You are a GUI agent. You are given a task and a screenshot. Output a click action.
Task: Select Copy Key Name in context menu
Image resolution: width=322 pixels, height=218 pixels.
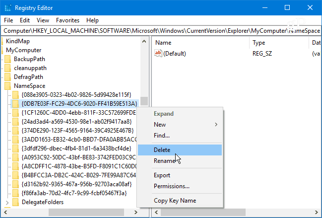click(180, 201)
